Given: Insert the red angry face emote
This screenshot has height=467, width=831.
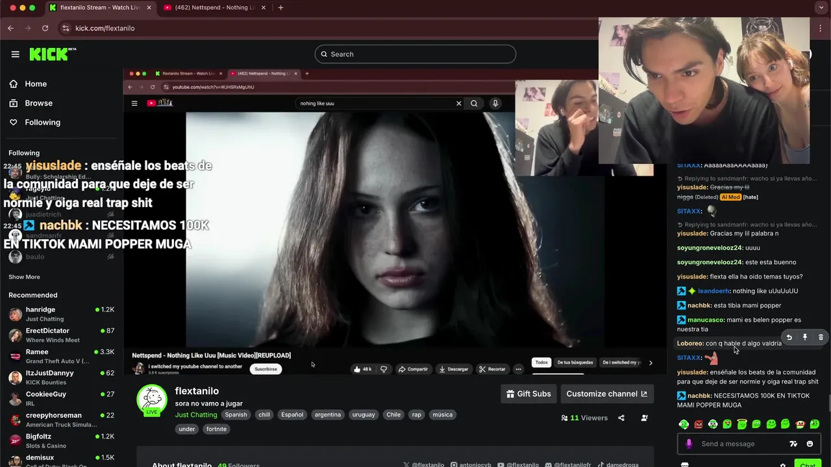Looking at the screenshot, I should 699,424.
